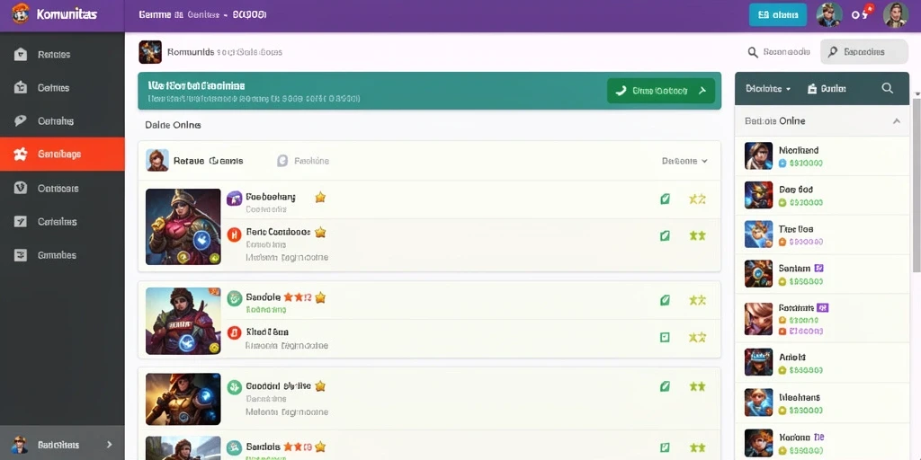Click the Komunitas logo icon
Viewport: 921px width, 460px height.
coord(20,13)
